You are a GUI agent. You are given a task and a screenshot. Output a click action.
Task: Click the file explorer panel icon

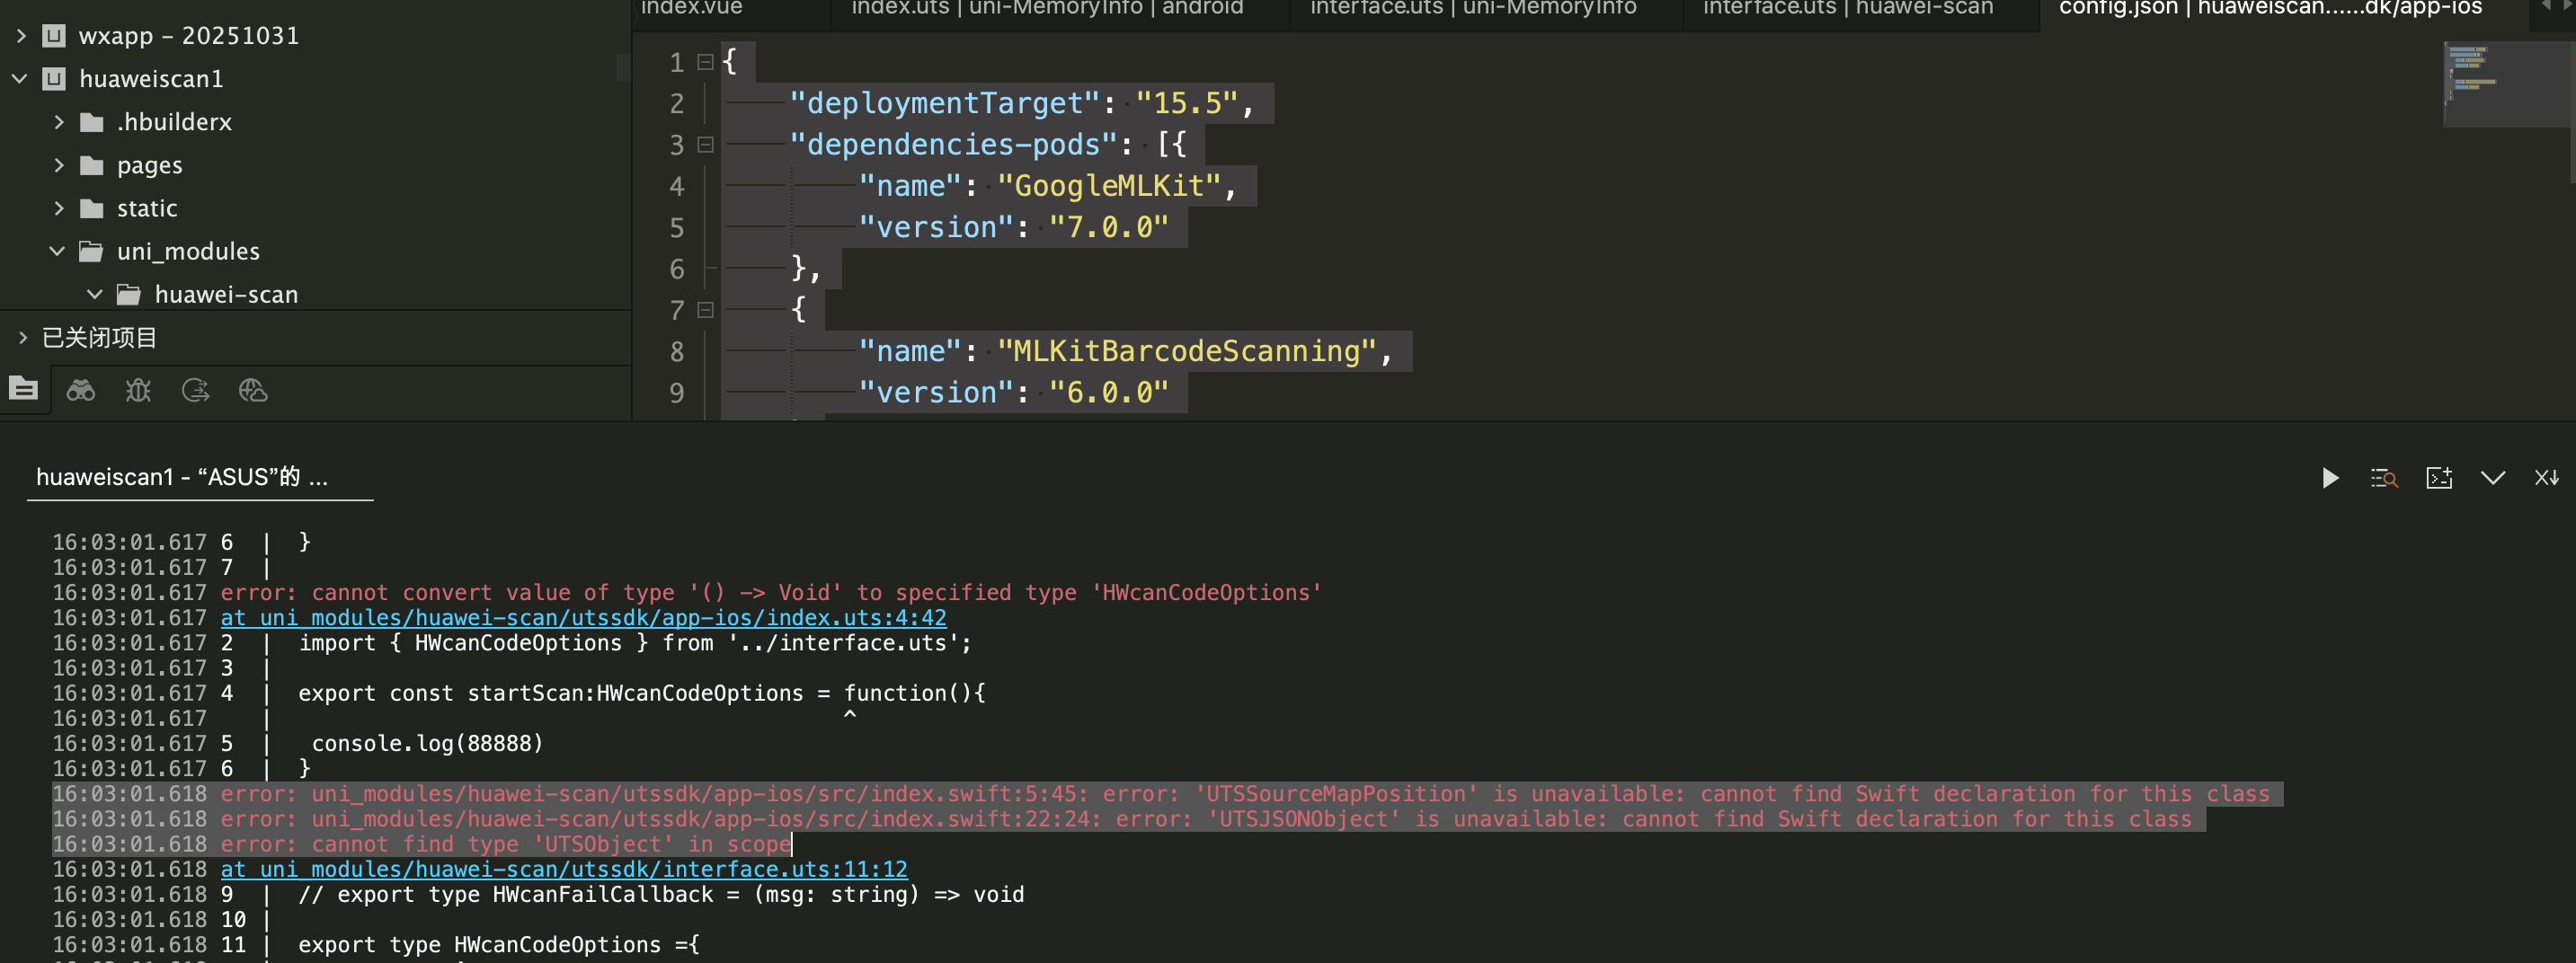[x=23, y=390]
